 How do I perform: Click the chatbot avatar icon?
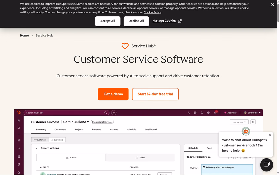246,131
